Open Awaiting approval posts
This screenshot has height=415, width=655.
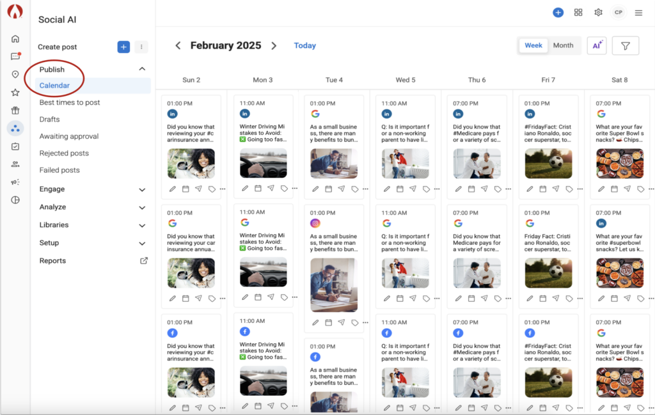(69, 136)
